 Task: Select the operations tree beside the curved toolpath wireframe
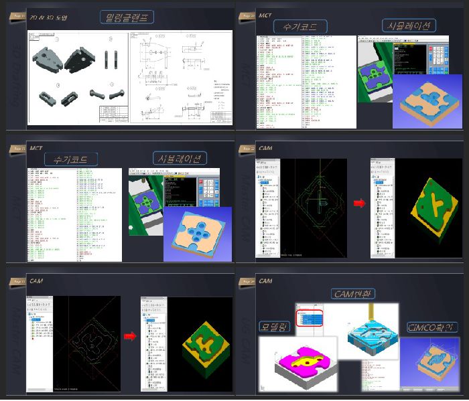(x=40, y=328)
